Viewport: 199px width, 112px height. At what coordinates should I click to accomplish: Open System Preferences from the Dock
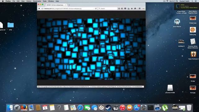(x=144, y=108)
